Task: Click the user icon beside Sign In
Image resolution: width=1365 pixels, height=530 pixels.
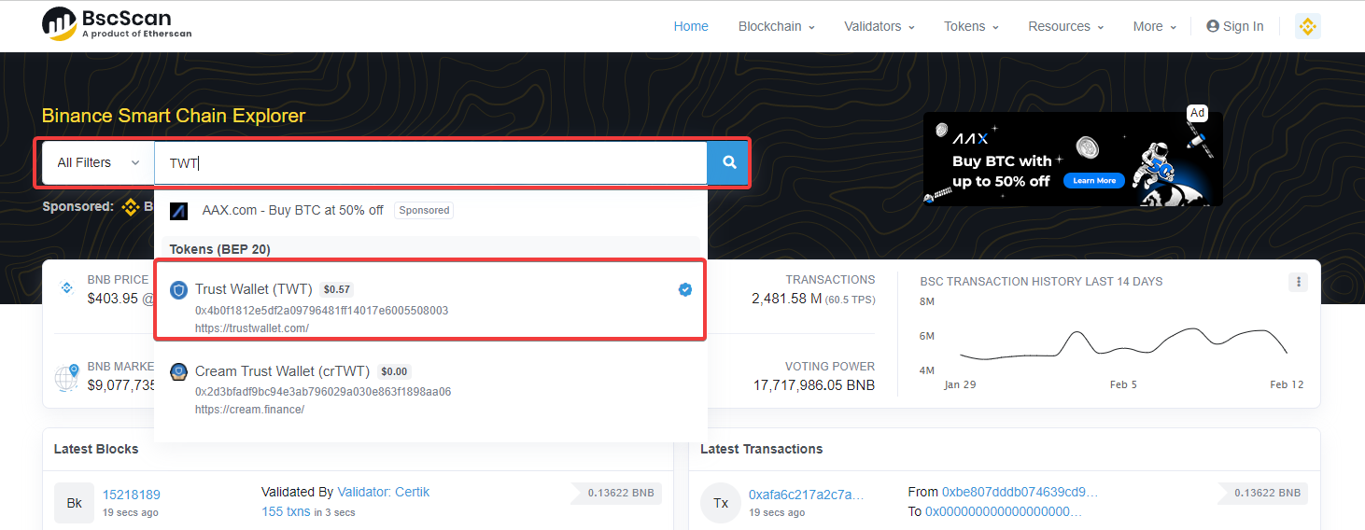Action: point(1213,26)
